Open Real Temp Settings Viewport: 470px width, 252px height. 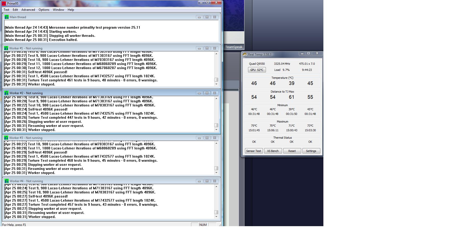(311, 151)
